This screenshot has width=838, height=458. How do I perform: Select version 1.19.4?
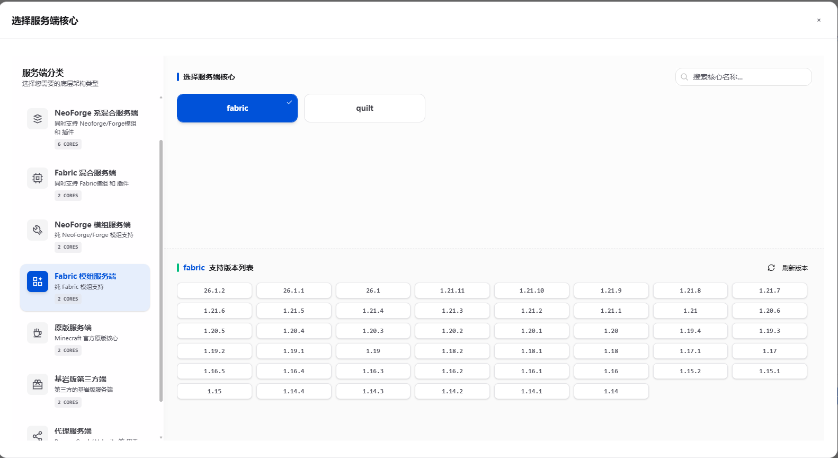pyautogui.click(x=690, y=331)
